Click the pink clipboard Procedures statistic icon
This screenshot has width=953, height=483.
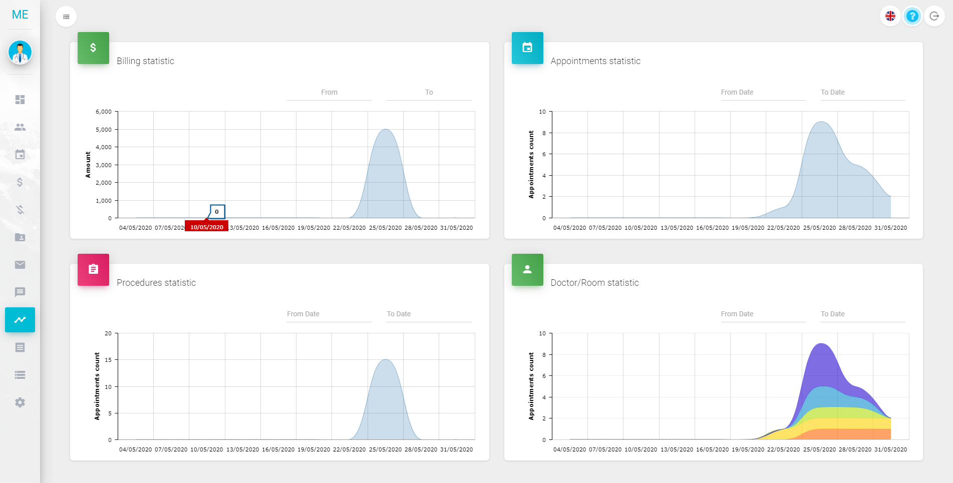tap(93, 270)
